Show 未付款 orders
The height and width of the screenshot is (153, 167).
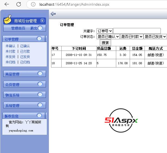tap(10, 52)
